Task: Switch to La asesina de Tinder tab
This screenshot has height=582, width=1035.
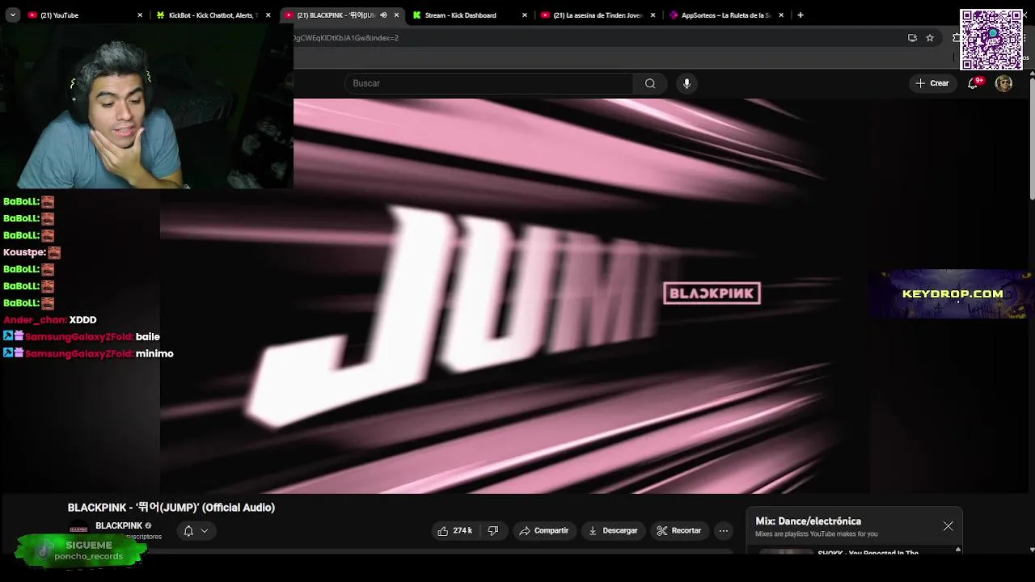Action: (x=598, y=15)
